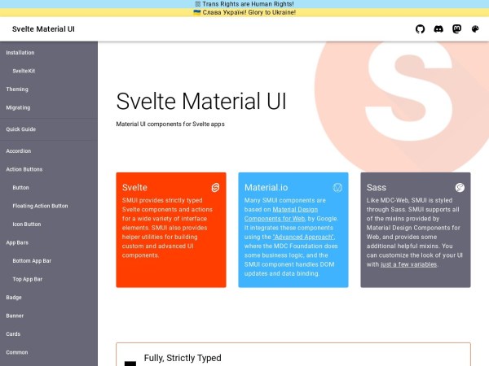This screenshot has height=366, width=489.
Task: Open the Discord server icon
Action: [438, 29]
